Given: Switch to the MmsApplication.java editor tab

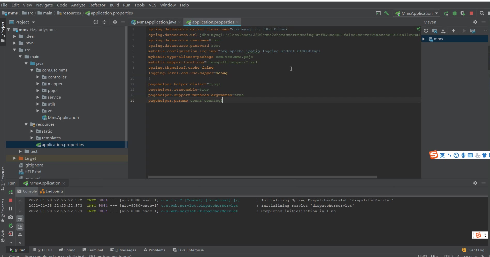Looking at the screenshot, I should (156, 22).
